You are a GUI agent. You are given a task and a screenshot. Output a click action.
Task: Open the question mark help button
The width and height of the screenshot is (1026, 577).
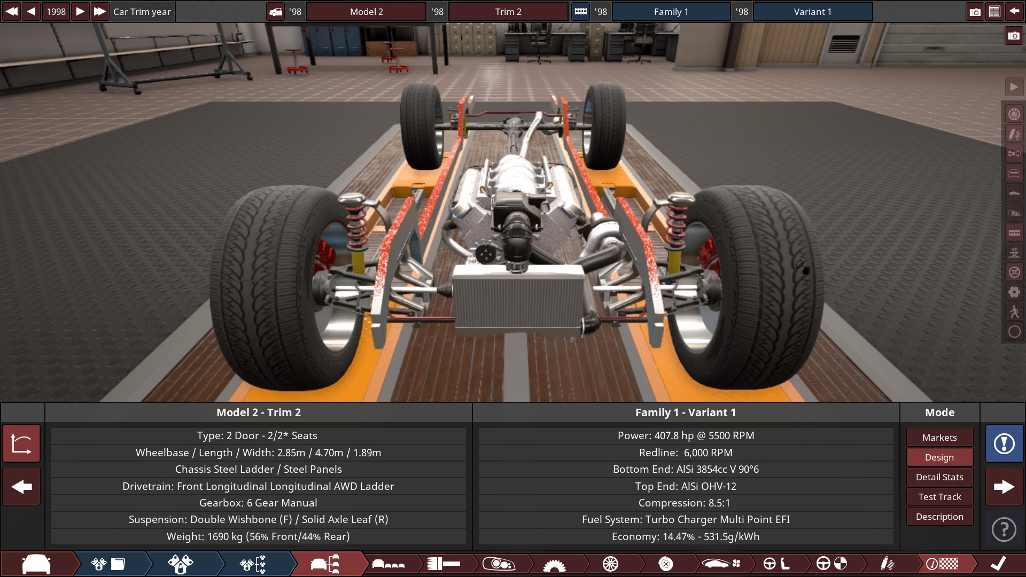(x=1004, y=529)
